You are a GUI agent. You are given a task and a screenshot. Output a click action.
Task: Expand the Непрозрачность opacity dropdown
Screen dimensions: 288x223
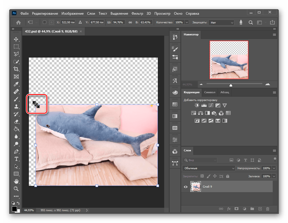tap(274, 168)
